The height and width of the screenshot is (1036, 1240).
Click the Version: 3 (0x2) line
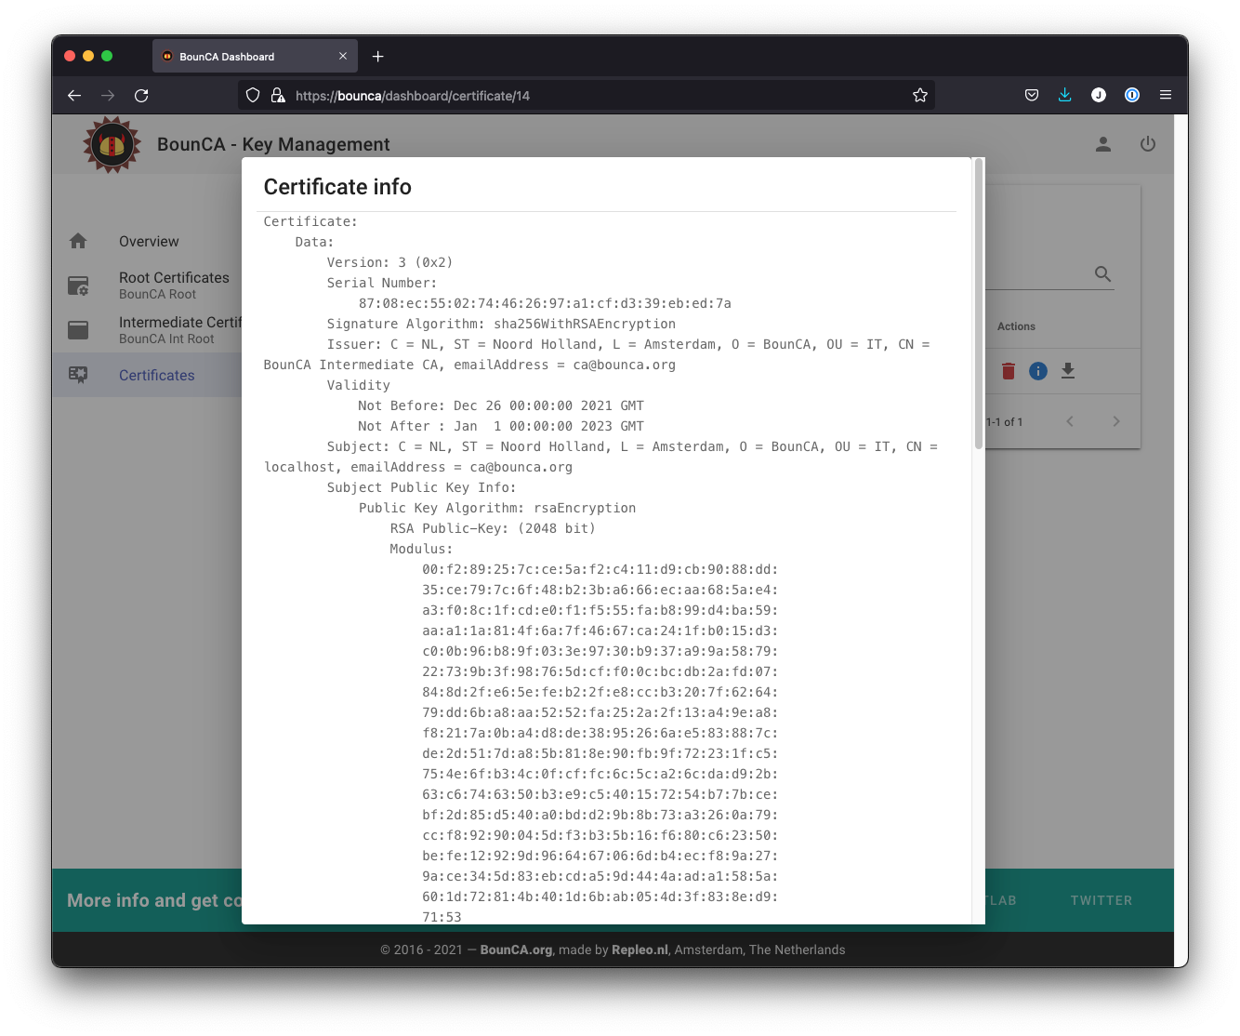(x=389, y=262)
